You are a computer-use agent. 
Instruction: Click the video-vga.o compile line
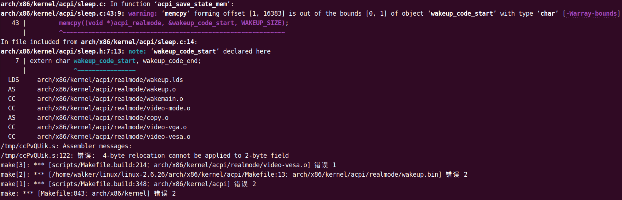112,127
